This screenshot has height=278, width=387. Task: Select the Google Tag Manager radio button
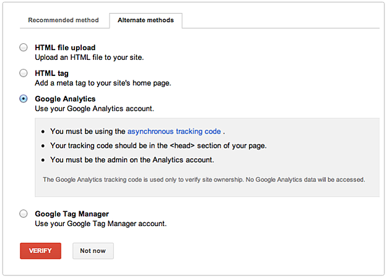click(24, 214)
